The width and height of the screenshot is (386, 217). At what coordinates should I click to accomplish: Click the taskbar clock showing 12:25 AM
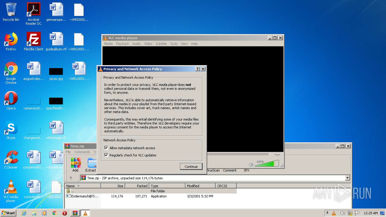pyautogui.click(x=371, y=213)
